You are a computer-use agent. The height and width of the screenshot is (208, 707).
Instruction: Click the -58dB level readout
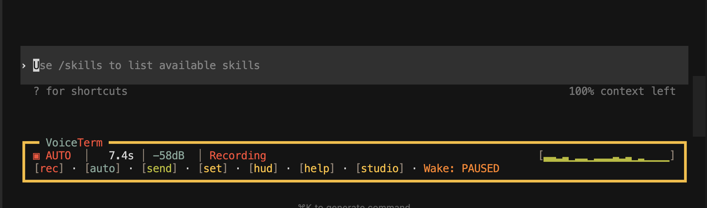tap(169, 156)
